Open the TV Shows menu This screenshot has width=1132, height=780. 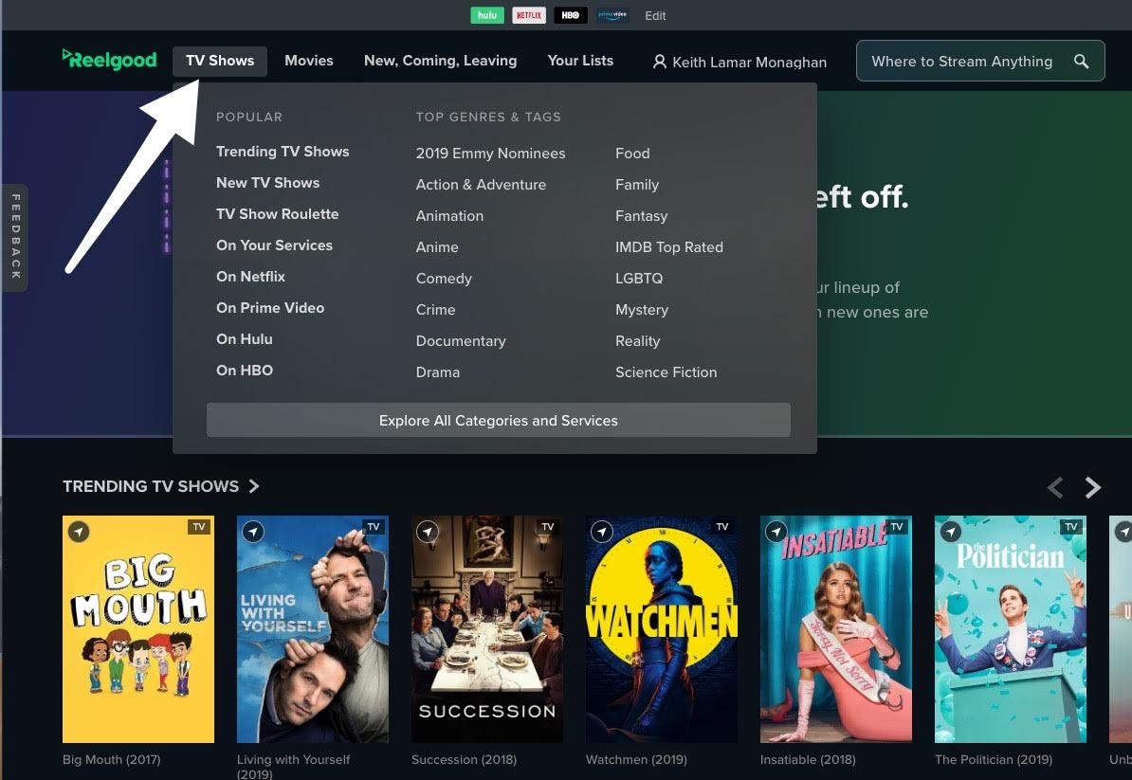point(219,61)
